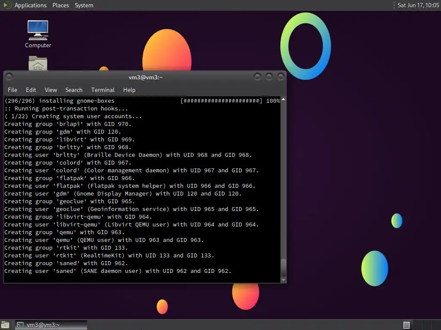Image resolution: width=441 pixels, height=330 pixels.
Task: Click the line creating group 'brlapi'
Action: pos(68,124)
